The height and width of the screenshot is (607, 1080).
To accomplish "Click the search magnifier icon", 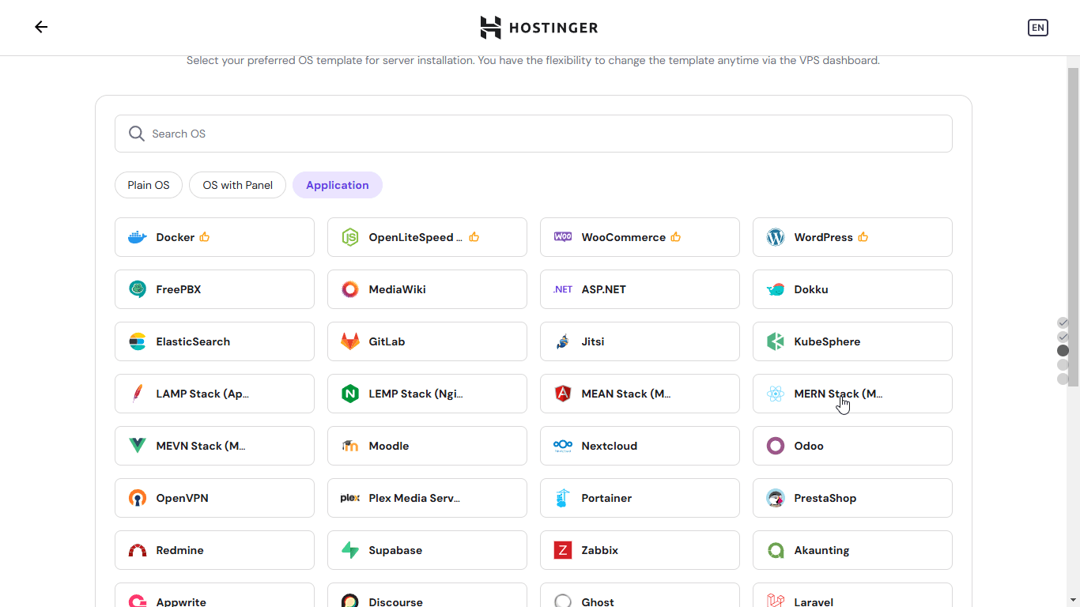I will point(137,134).
